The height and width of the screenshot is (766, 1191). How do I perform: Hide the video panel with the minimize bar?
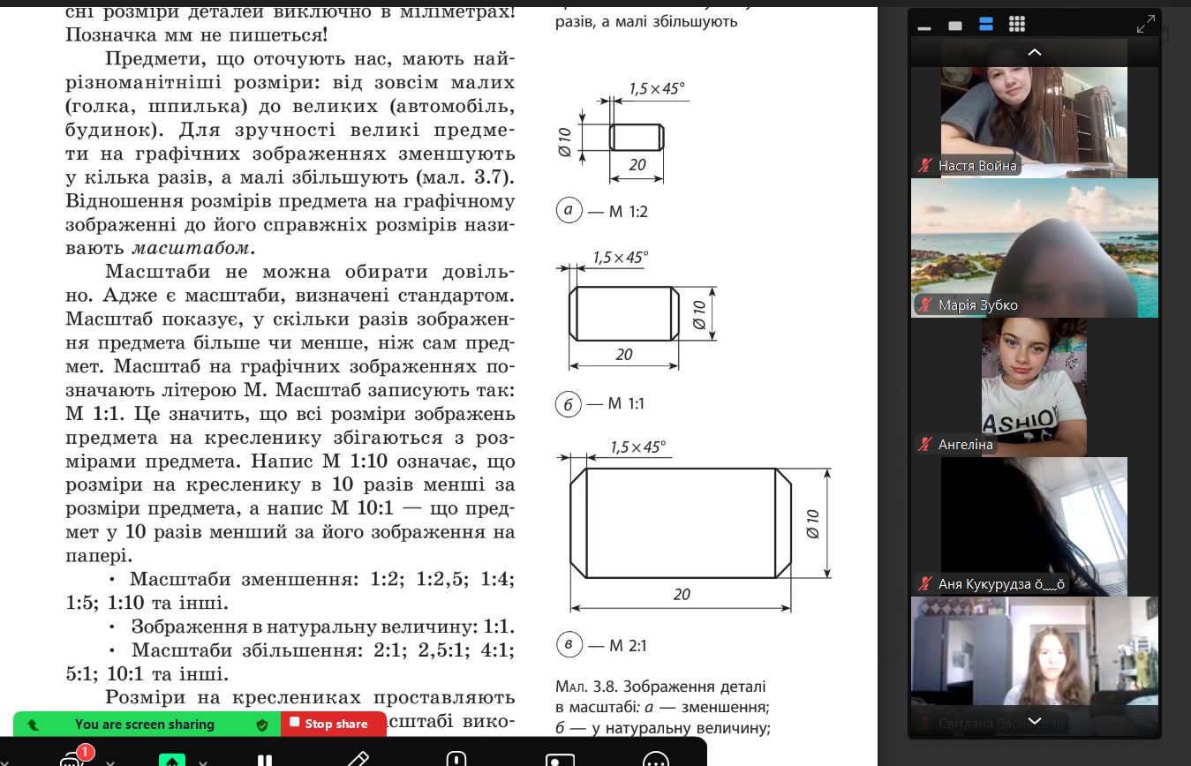click(924, 26)
